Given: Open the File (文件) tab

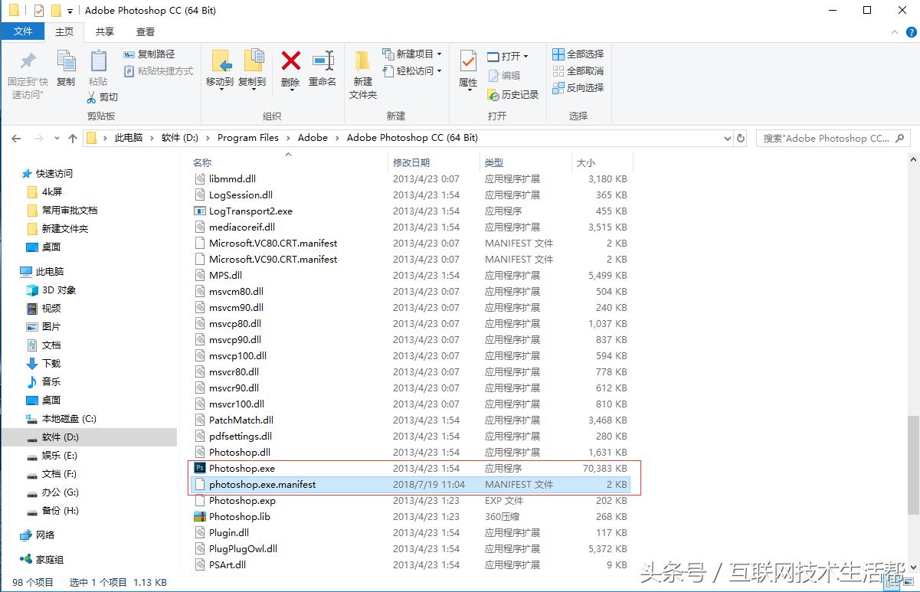Looking at the screenshot, I should (23, 31).
